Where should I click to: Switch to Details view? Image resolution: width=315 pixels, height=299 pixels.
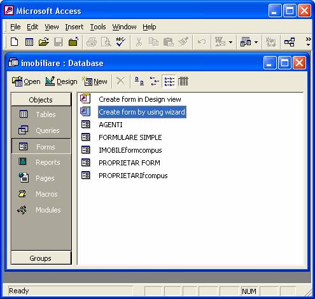tap(183, 81)
